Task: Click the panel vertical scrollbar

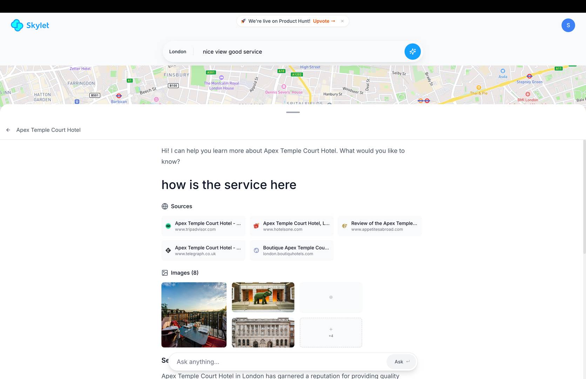Action: [x=584, y=197]
